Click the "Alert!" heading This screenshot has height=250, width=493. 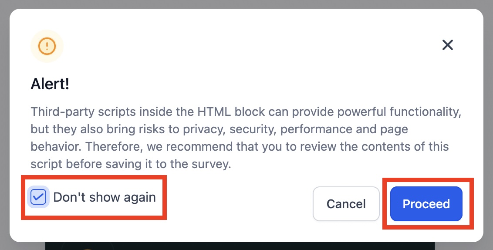tap(50, 84)
